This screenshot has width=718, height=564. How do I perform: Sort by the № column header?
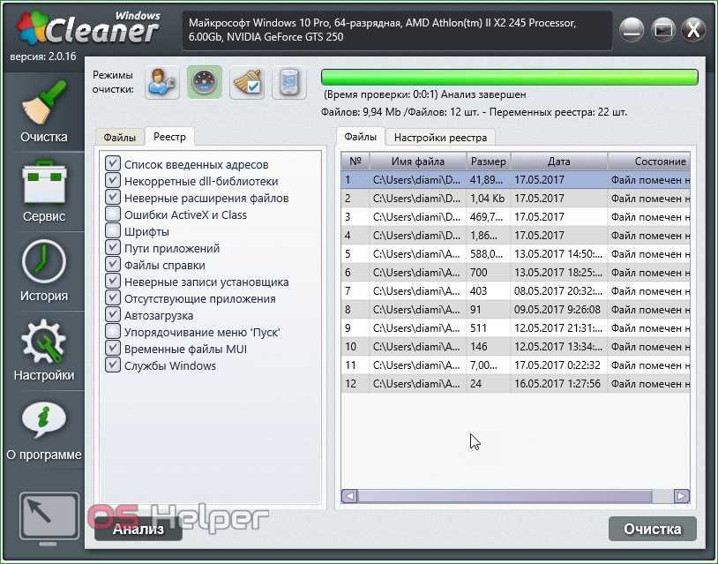pyautogui.click(x=355, y=162)
